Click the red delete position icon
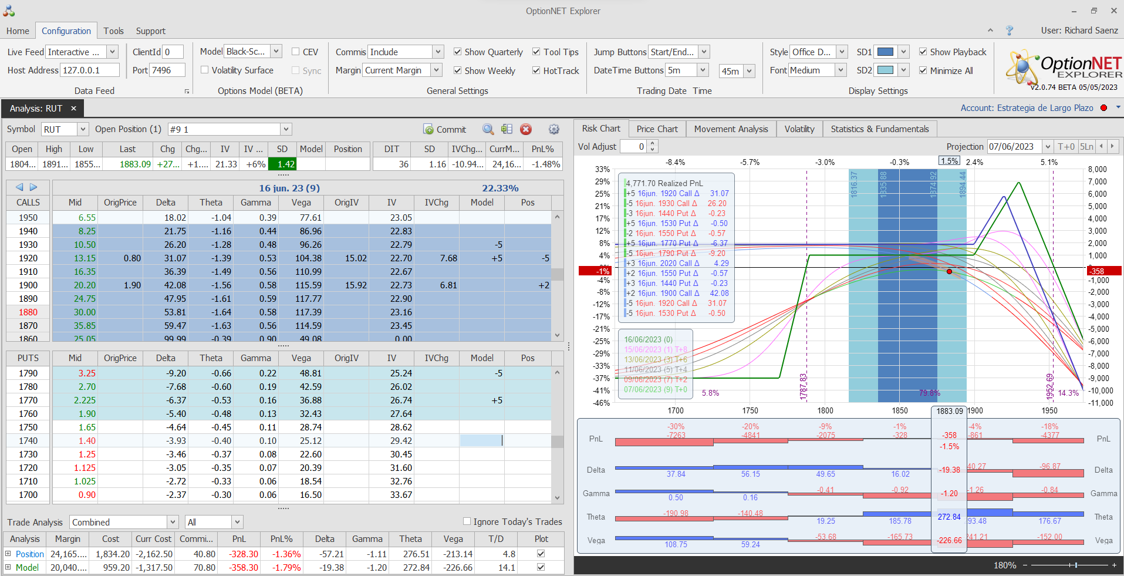The width and height of the screenshot is (1124, 576). [526, 129]
